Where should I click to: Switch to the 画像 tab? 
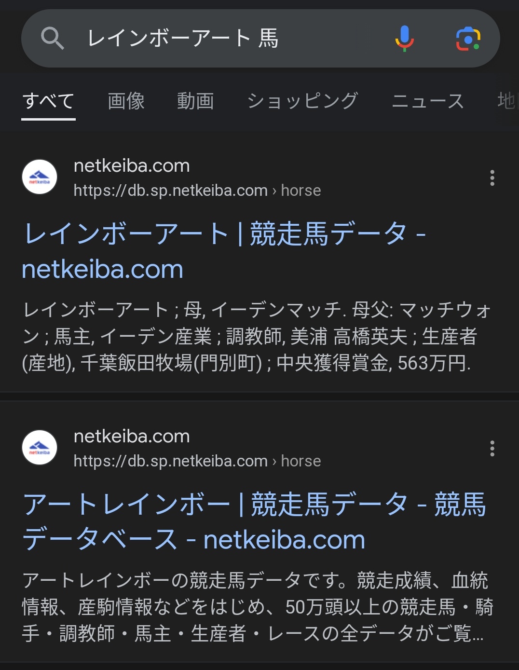click(x=126, y=101)
